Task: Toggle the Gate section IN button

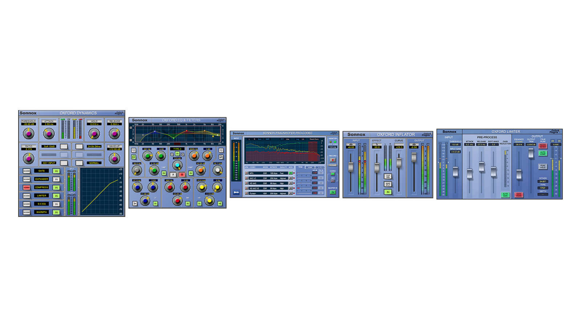Action: tap(56, 171)
